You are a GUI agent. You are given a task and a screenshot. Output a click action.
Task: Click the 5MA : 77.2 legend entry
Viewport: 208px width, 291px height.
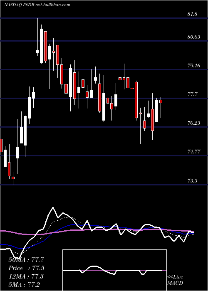[24, 284]
